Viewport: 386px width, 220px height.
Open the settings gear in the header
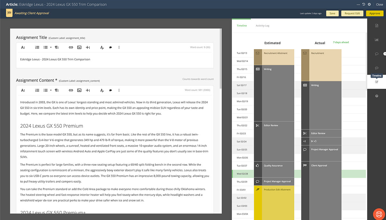tap(369, 5)
